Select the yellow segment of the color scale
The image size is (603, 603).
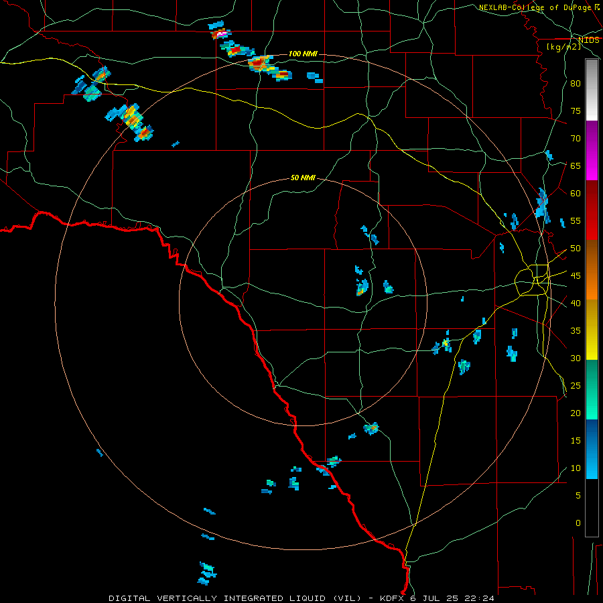[592, 330]
